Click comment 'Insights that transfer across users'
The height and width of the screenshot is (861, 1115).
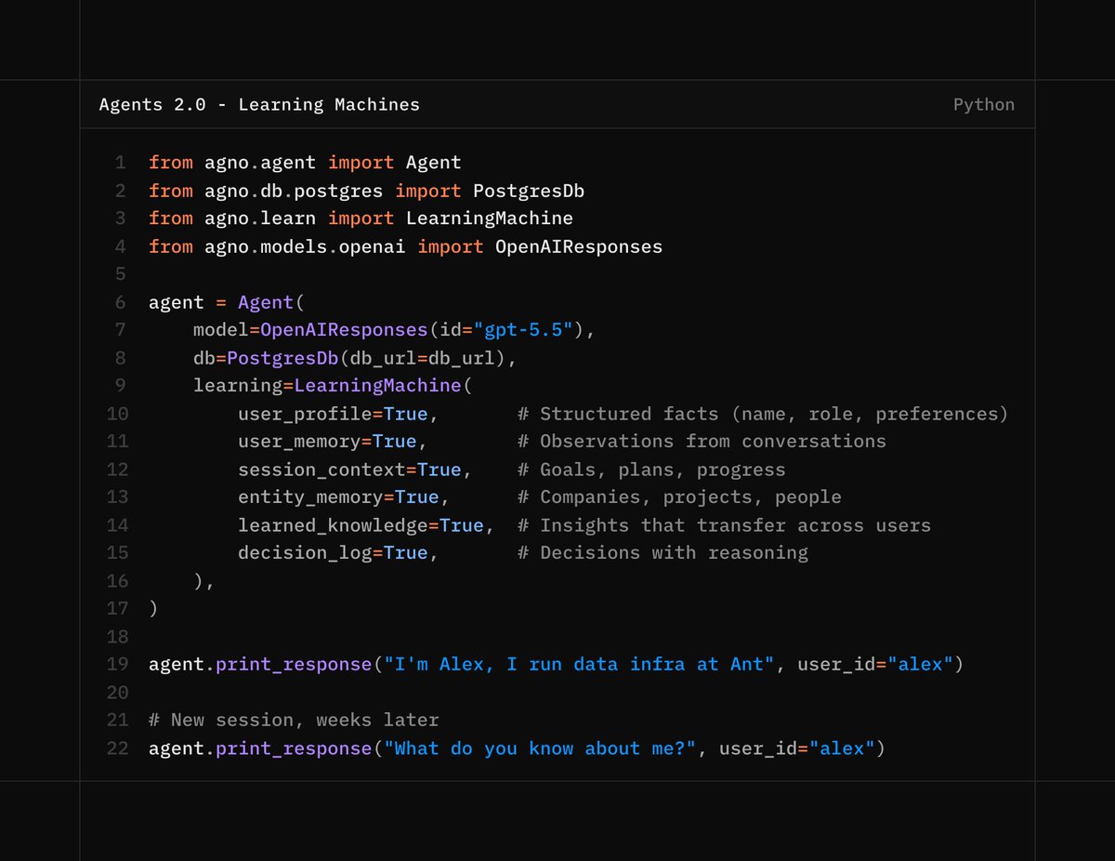click(735, 525)
